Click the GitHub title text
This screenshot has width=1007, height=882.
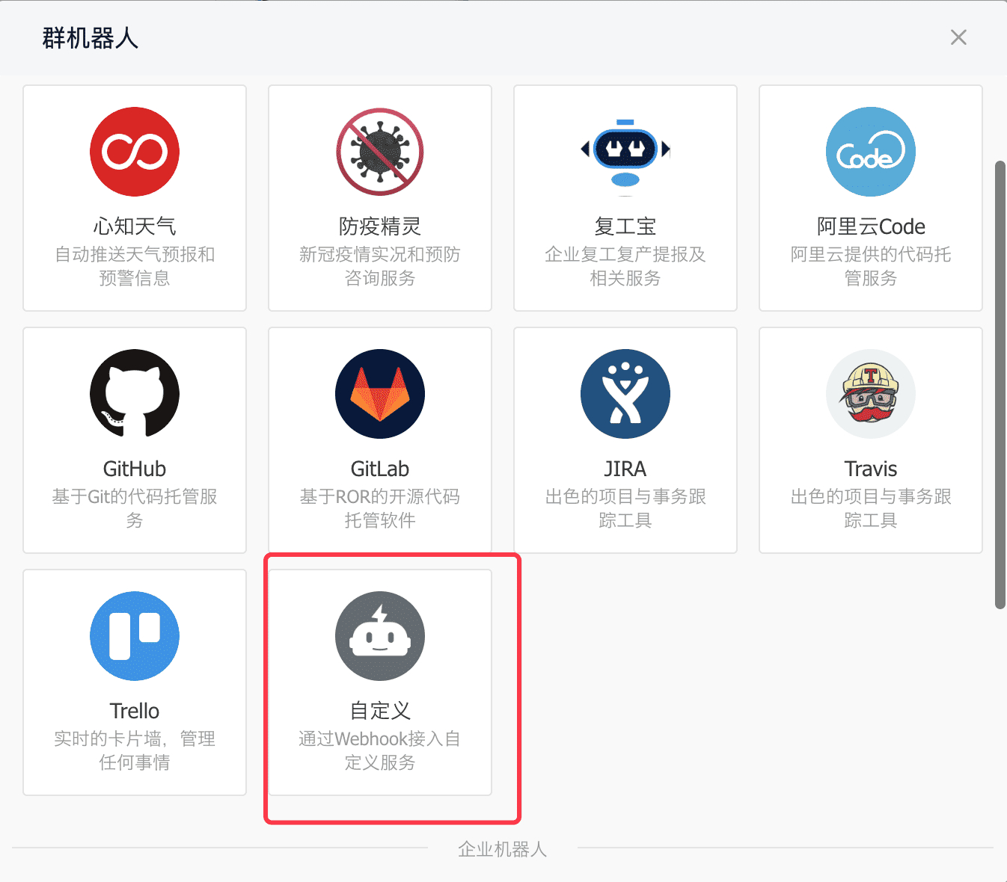pyautogui.click(x=135, y=469)
